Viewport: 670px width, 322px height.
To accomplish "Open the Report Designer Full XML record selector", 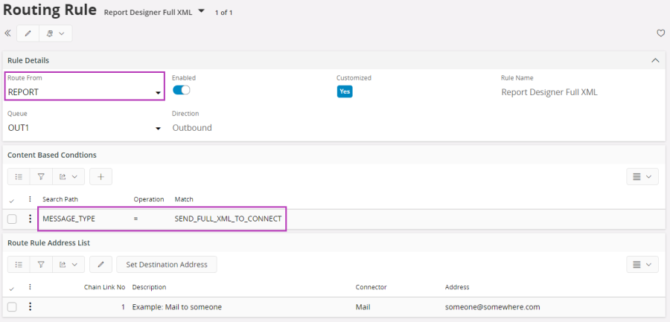I will (200, 12).
